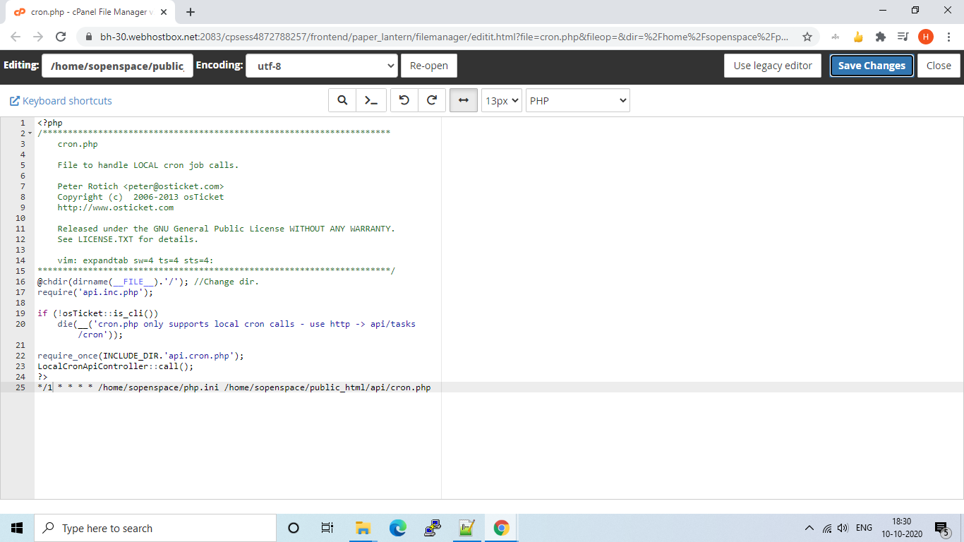The width and height of the screenshot is (964, 542).
Task: Click 'Peter Rotich' on line 7
Action: click(x=88, y=186)
